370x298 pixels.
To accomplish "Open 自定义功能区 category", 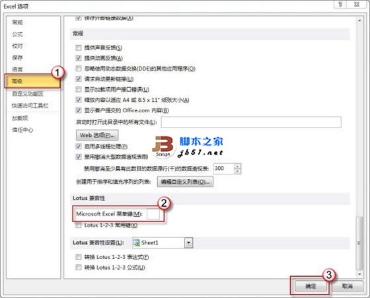I will [28, 94].
